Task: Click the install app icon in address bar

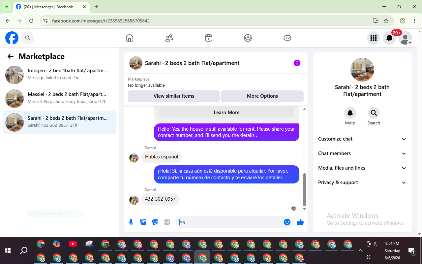Action: coord(376,21)
